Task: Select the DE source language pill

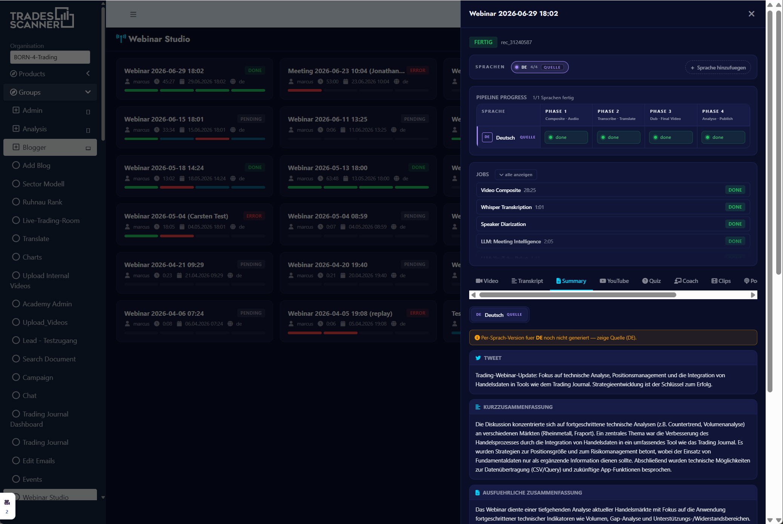Action: point(539,67)
